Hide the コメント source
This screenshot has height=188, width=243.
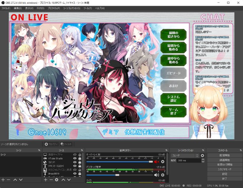tap(75, 162)
